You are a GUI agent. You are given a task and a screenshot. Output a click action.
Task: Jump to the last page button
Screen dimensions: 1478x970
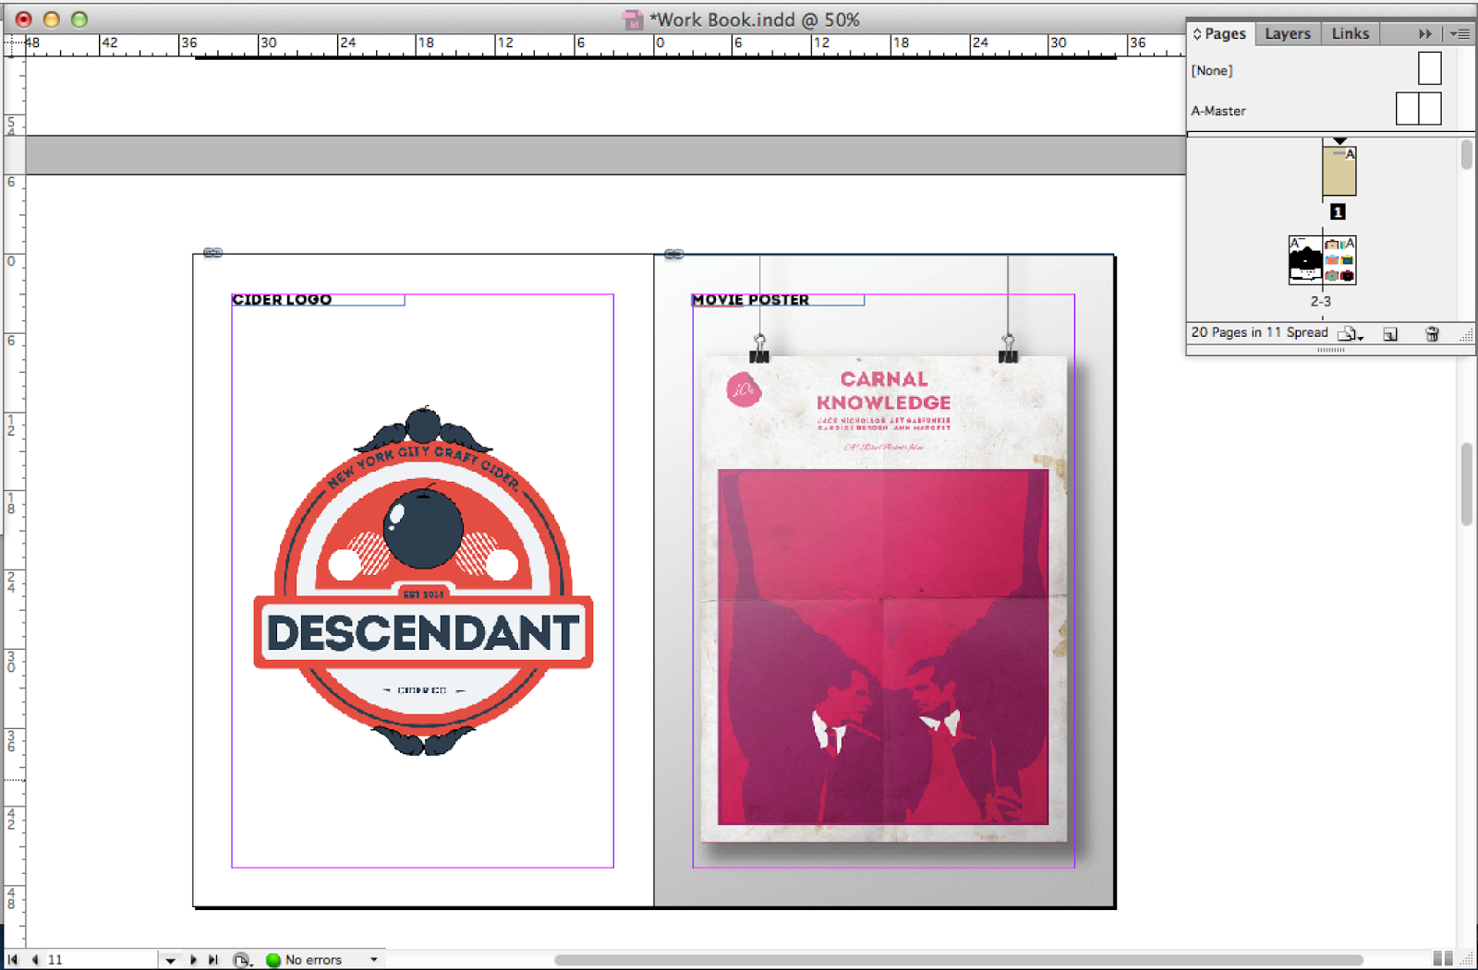(213, 960)
